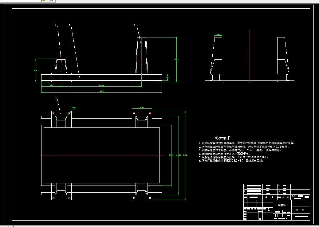Select technical note 3 about 气孔 defects
The width and height of the screenshot is (319, 227).
tap(240, 150)
